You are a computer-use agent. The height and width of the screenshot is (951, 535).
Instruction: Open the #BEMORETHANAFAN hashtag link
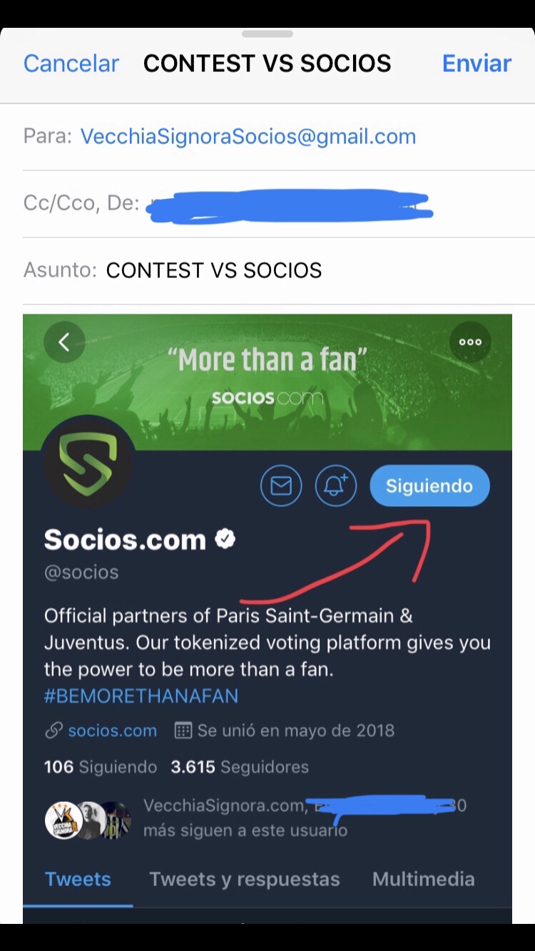(141, 696)
